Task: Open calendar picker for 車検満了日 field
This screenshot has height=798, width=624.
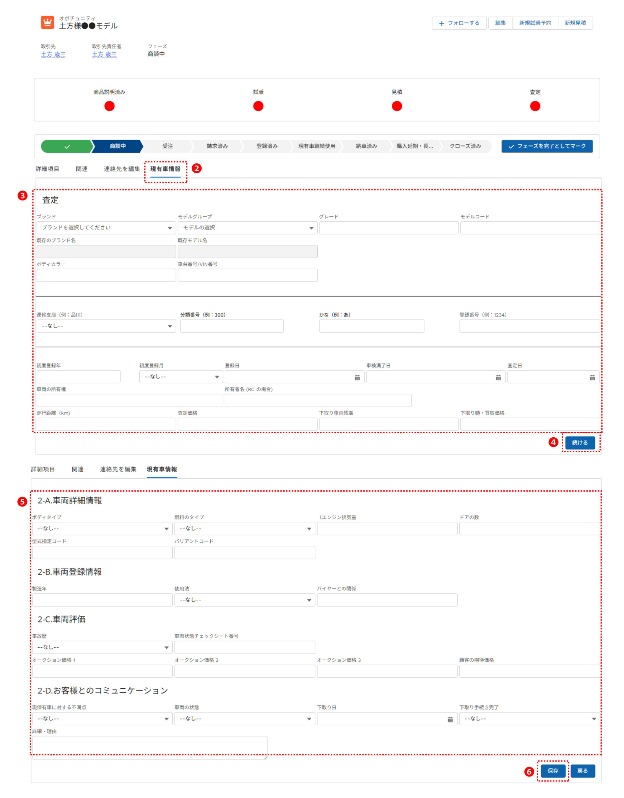Action: tap(498, 377)
